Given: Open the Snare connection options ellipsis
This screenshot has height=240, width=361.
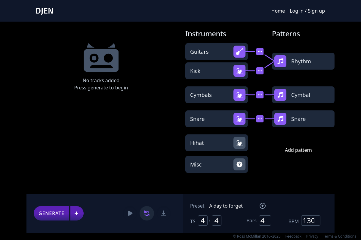Looking at the screenshot, I should tap(260, 119).
